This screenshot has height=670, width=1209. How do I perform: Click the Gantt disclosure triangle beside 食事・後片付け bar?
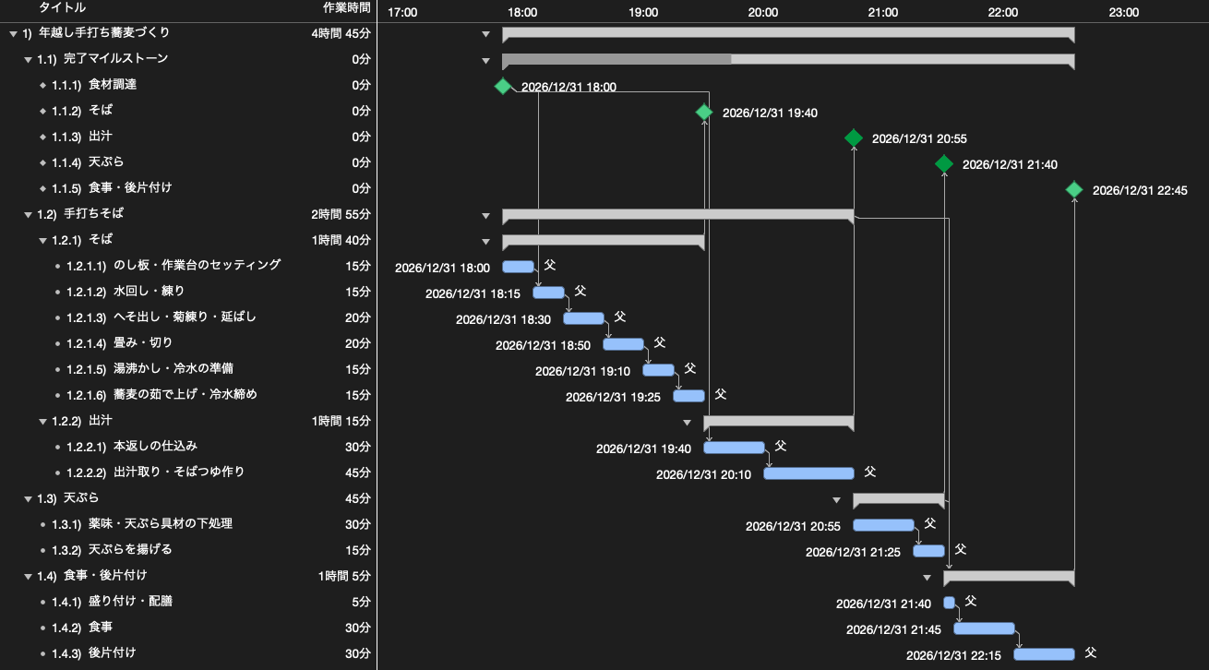tap(927, 578)
